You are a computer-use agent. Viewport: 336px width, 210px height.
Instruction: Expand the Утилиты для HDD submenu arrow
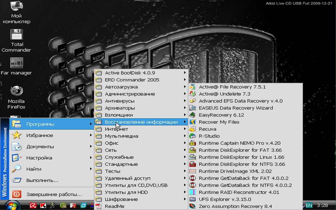185,192
